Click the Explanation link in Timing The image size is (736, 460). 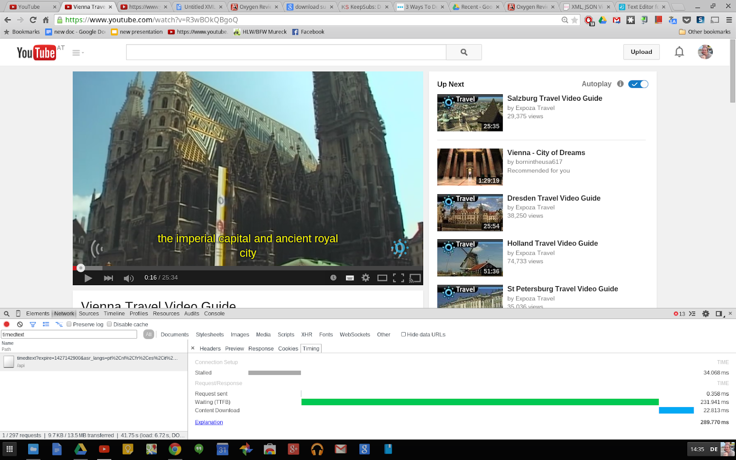(x=209, y=422)
